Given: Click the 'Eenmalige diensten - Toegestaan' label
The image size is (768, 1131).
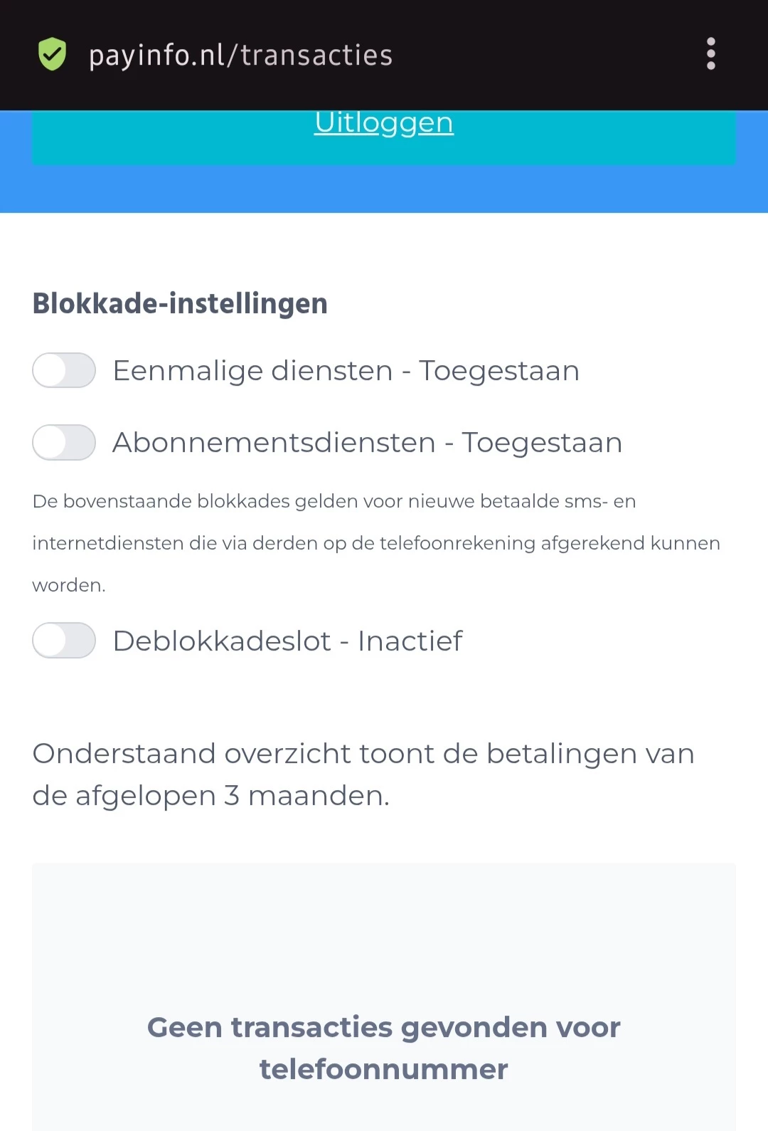Looking at the screenshot, I should pos(346,371).
